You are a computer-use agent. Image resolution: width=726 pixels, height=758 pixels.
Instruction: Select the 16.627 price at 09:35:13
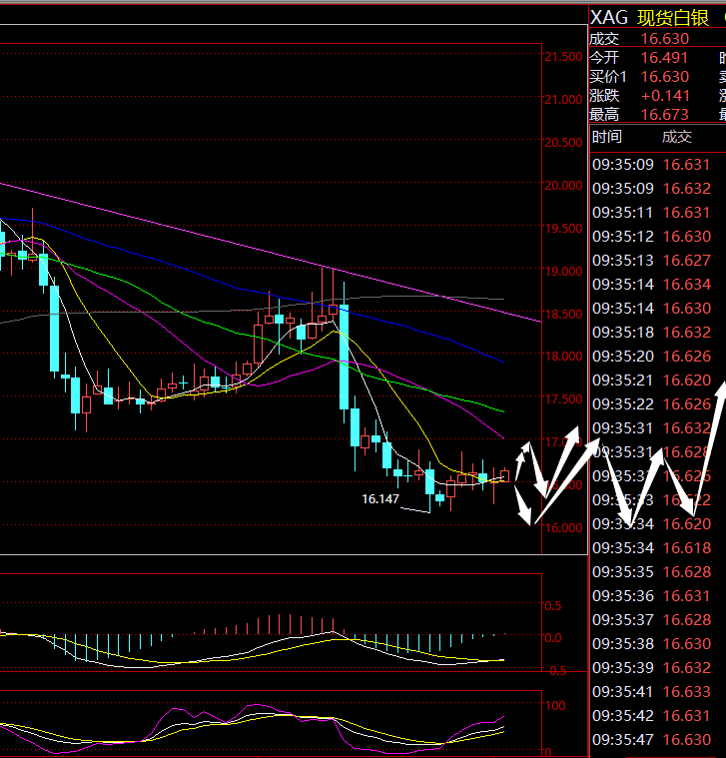pyautogui.click(x=686, y=260)
